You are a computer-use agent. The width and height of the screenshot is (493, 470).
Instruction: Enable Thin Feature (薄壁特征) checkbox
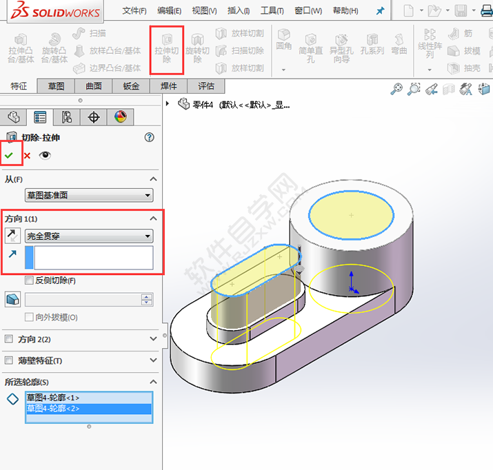[9, 360]
